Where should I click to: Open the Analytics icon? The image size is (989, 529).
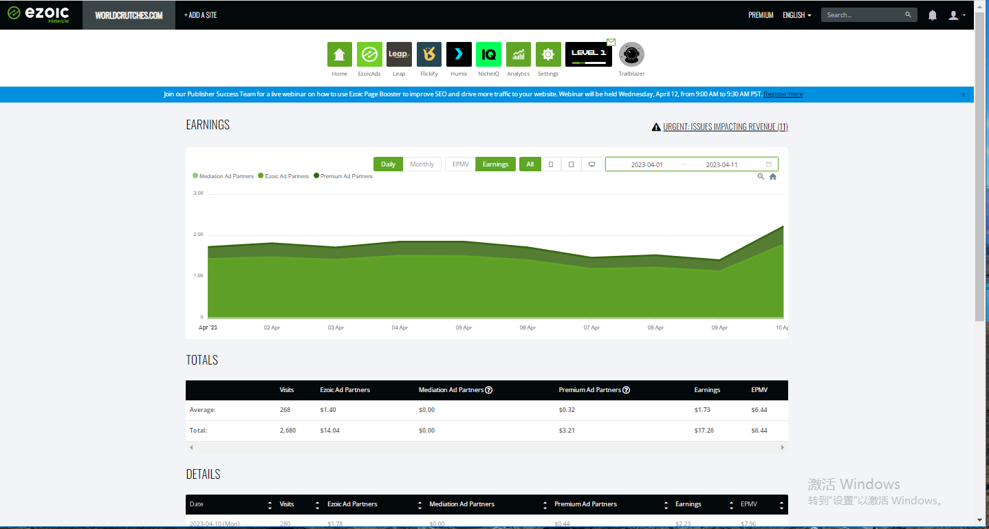519,54
